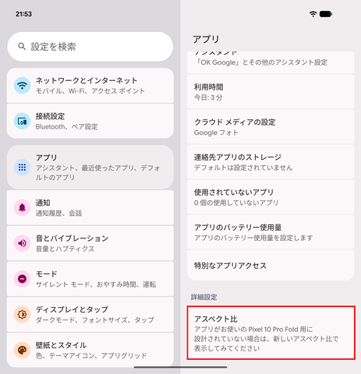Click the 通知 bell icon
Image resolution: width=361 pixels, height=374 pixels.
point(22,207)
